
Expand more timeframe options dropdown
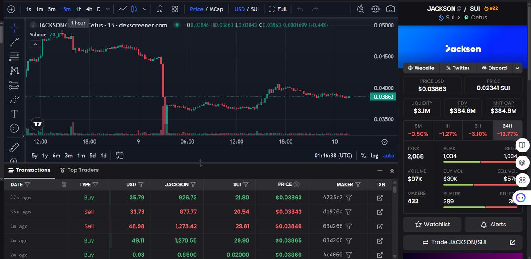coord(108,9)
